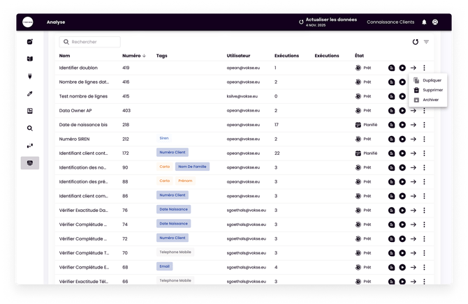The height and width of the screenshot is (304, 468).
Task: Choose Dupliquer in the context menu
Action: (427, 80)
